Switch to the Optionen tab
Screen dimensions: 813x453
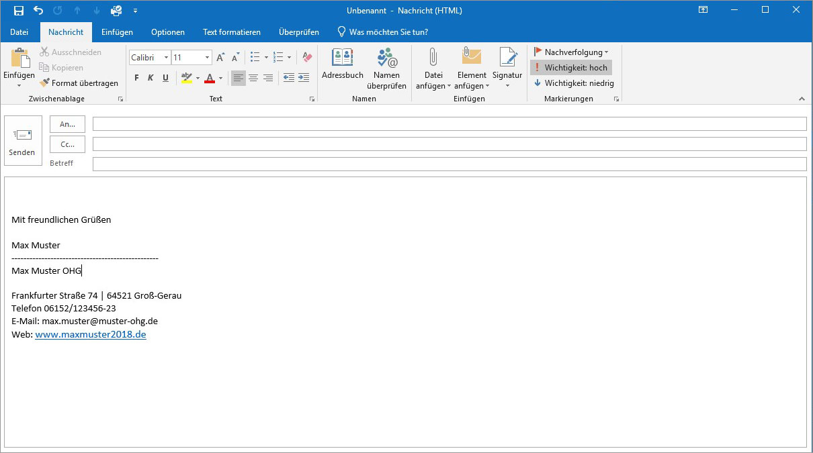tap(168, 32)
